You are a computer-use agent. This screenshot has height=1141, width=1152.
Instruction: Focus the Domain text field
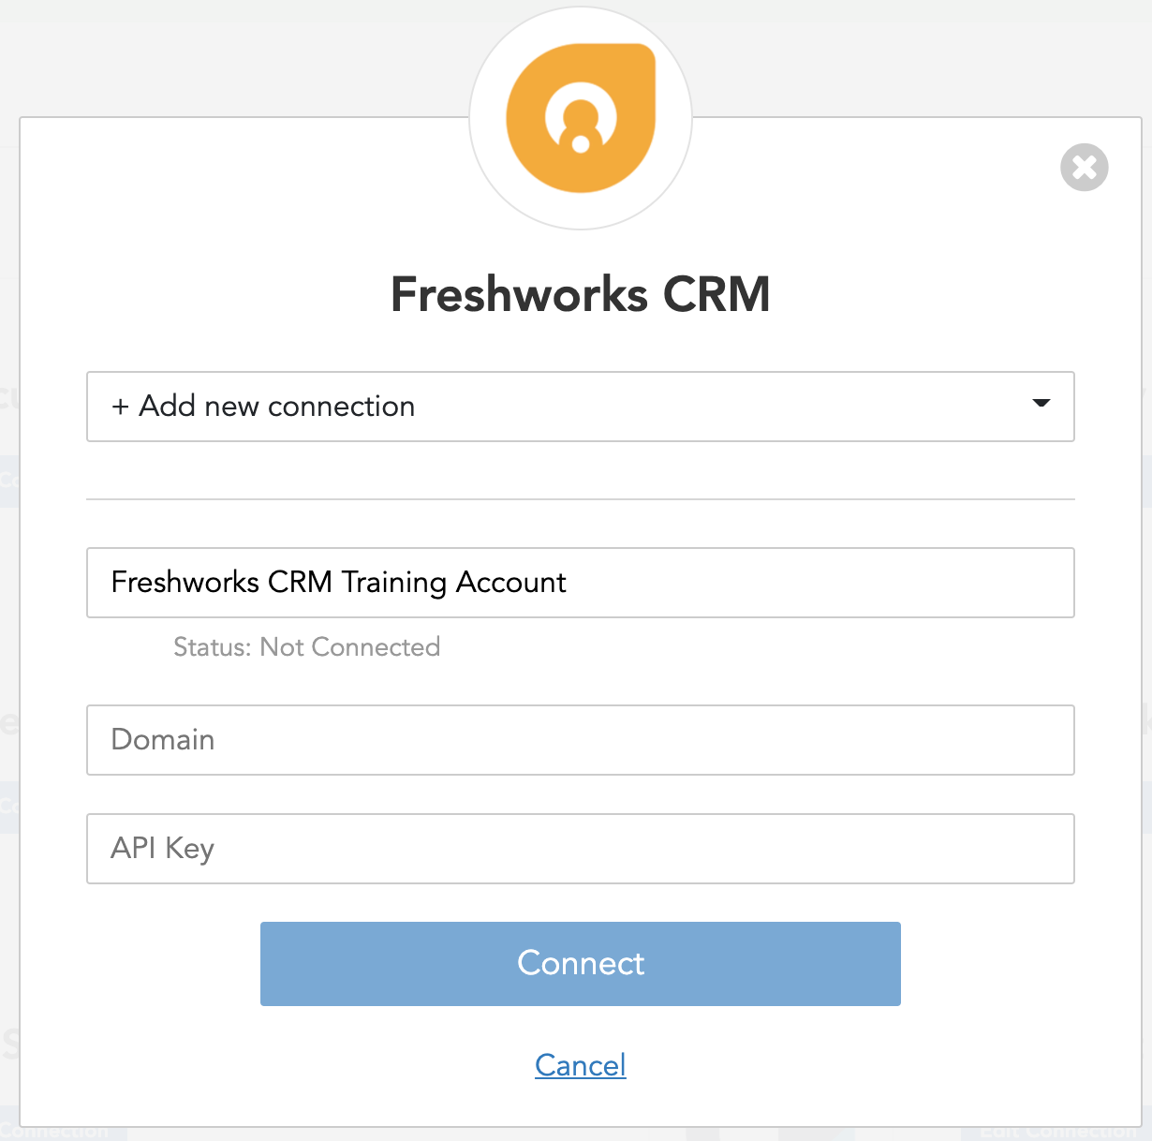pyautogui.click(x=580, y=740)
